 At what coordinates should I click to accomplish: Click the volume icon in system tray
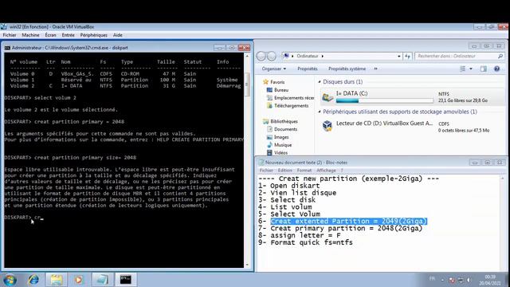point(469,280)
